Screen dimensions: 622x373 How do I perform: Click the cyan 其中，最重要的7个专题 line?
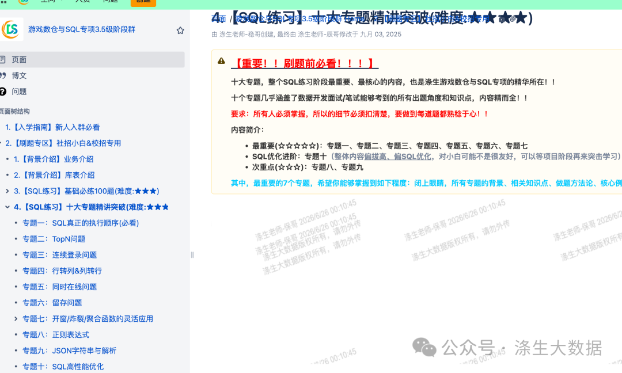(426, 183)
